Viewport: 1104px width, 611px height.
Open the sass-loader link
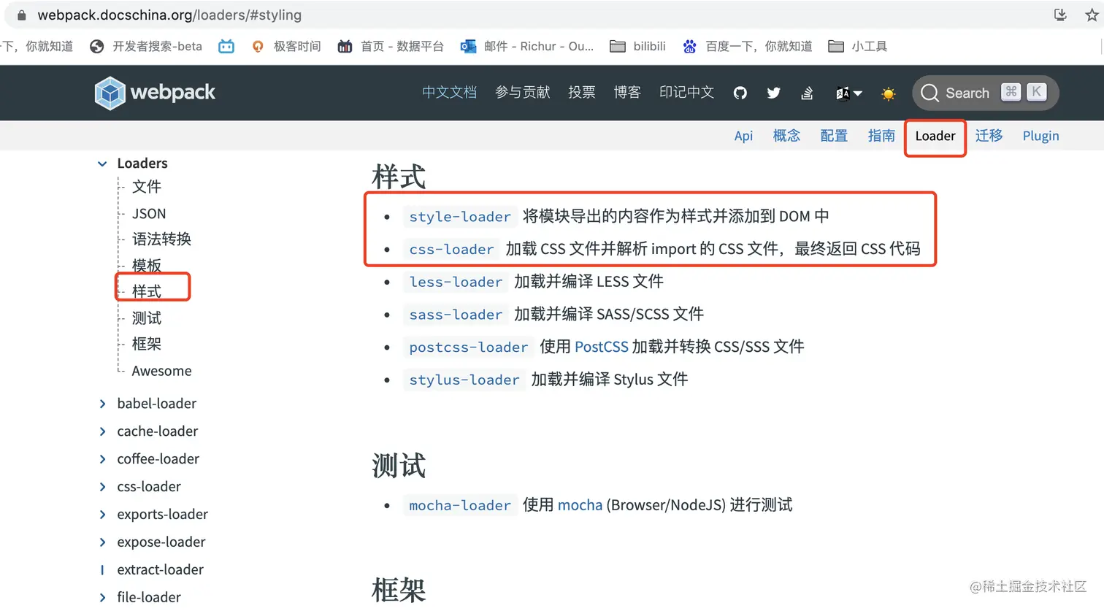coord(456,315)
